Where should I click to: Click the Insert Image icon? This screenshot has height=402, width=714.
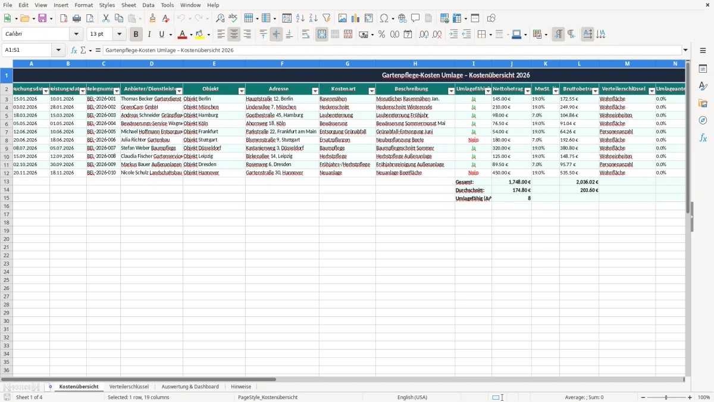(343, 18)
